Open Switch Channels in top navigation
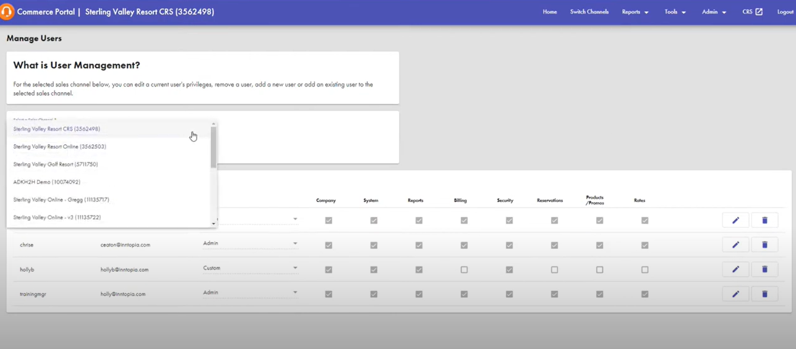 pyautogui.click(x=589, y=12)
